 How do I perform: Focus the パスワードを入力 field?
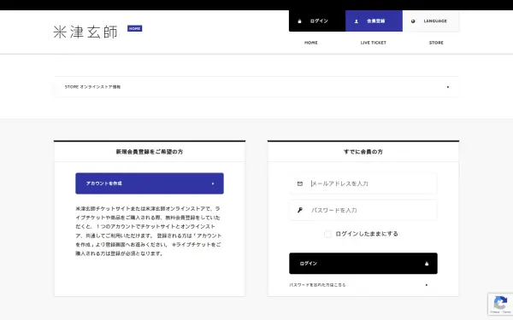point(363,210)
